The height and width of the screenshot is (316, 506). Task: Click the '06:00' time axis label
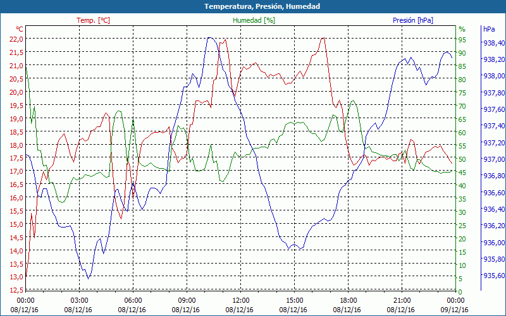point(133,301)
